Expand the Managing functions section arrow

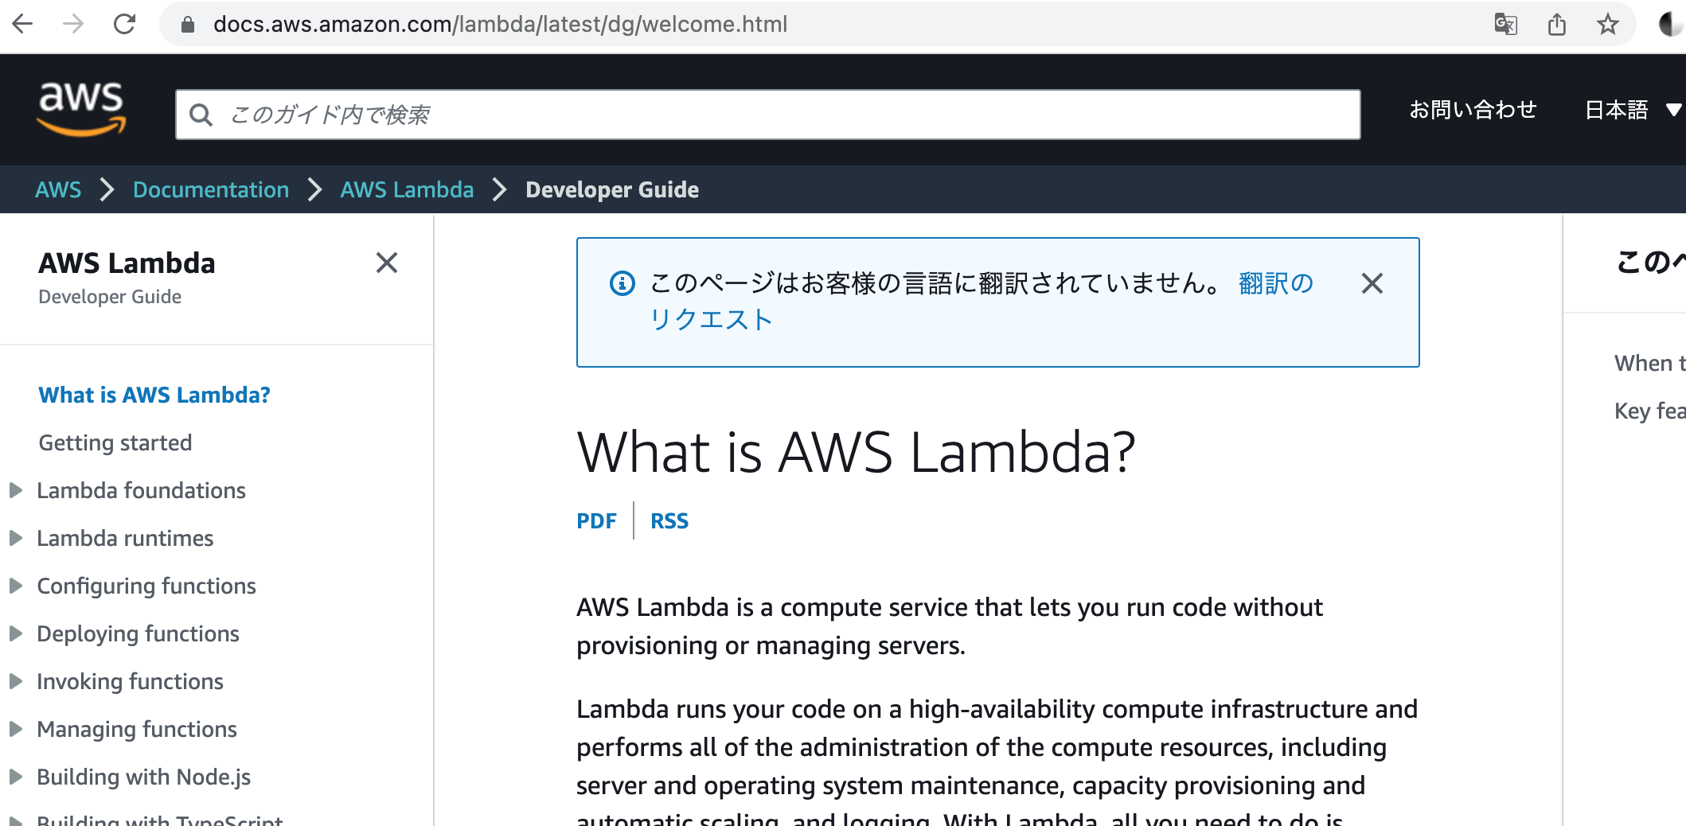[15, 729]
